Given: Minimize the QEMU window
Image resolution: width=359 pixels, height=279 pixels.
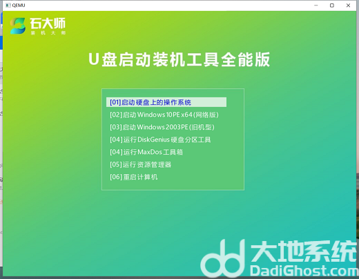Looking at the screenshot, I should pos(316,6).
